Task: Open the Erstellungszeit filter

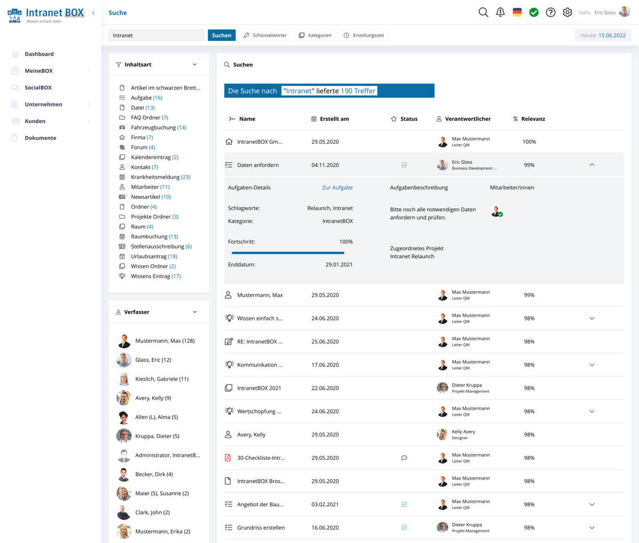Action: [364, 35]
